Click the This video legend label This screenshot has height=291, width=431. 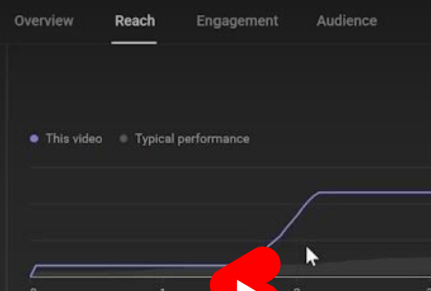pyautogui.click(x=74, y=138)
